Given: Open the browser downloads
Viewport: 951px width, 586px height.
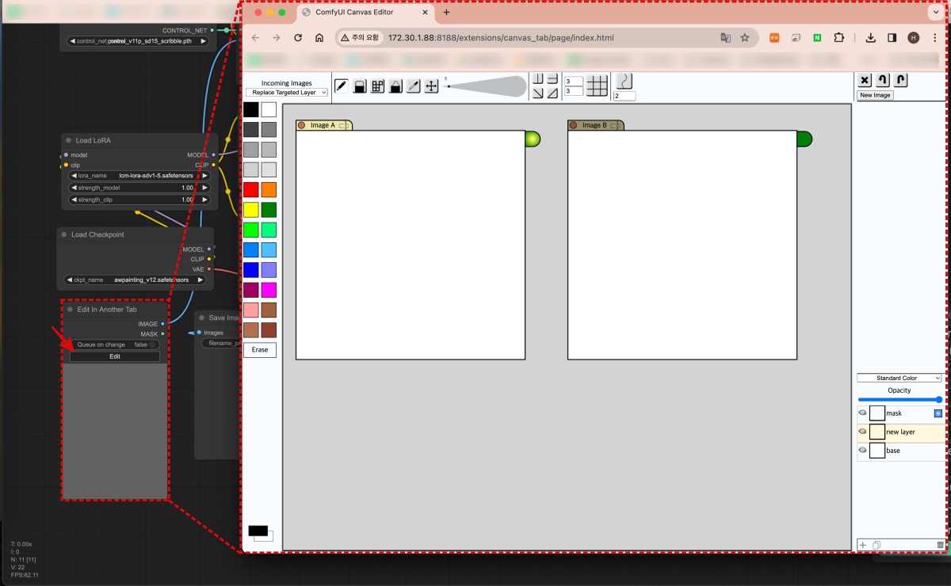Looking at the screenshot, I should point(870,38).
